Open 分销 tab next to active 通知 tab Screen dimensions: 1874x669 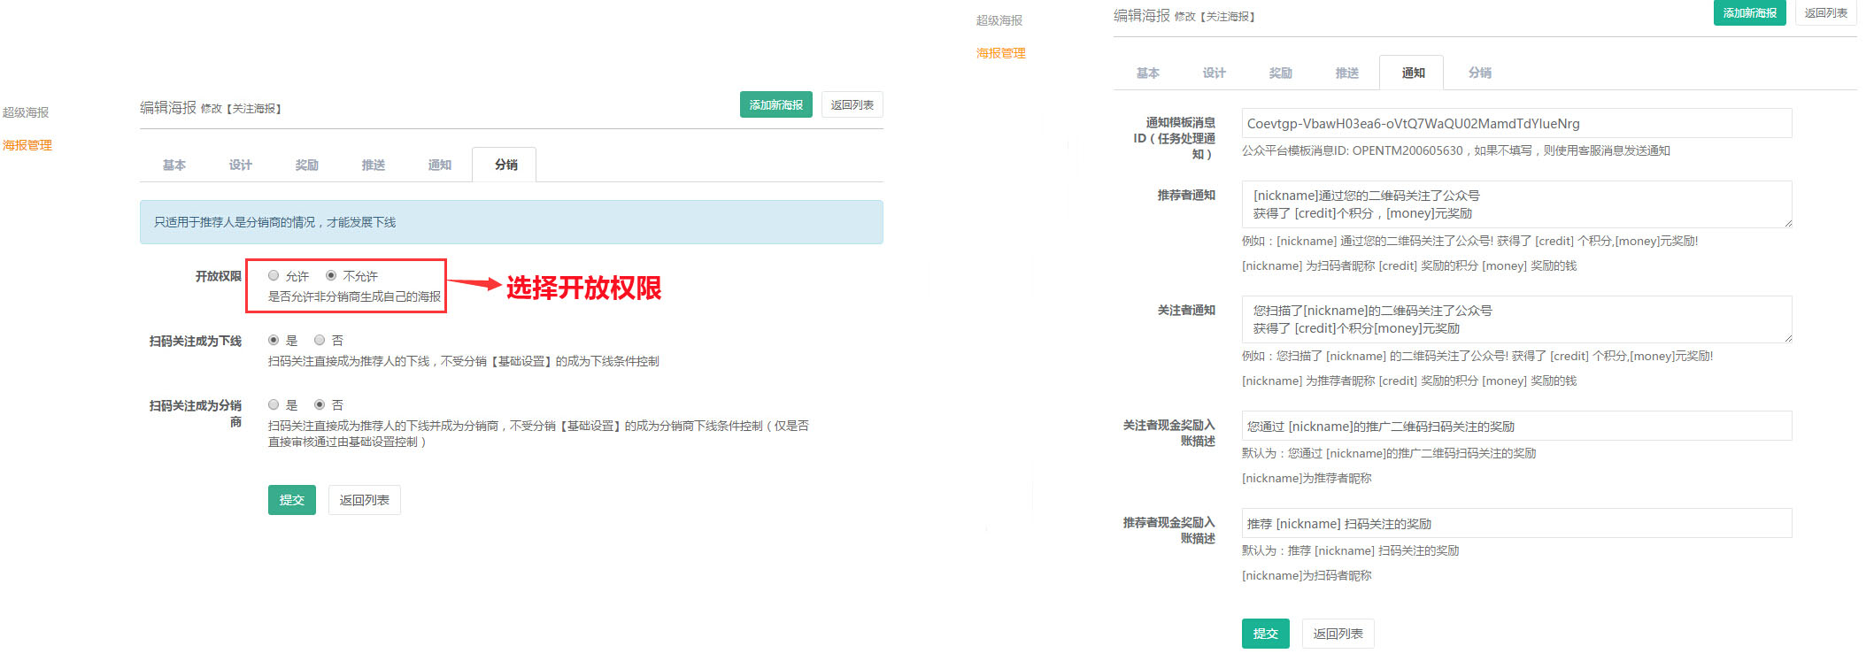click(x=1479, y=73)
